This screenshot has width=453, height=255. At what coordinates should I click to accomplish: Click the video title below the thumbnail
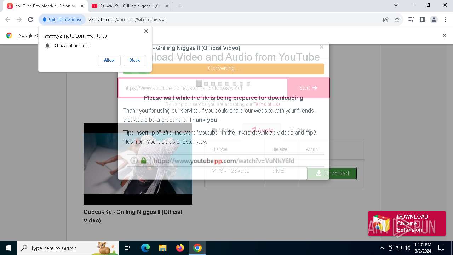[x=133, y=216]
